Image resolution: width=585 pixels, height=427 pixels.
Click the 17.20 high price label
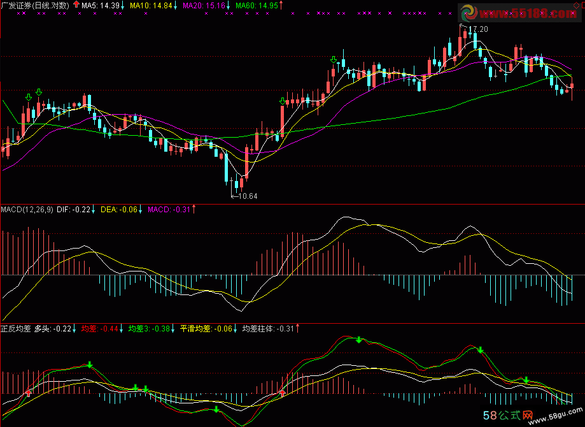(477, 29)
